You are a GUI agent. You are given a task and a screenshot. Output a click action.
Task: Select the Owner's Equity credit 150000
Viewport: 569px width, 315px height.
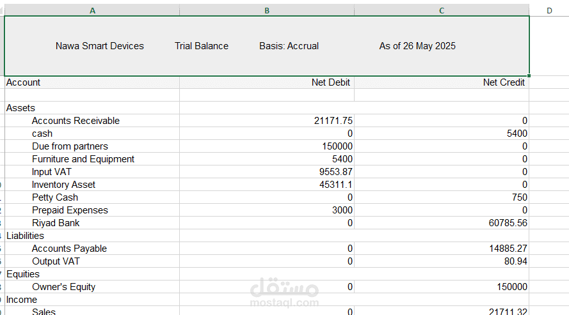pyautogui.click(x=442, y=287)
